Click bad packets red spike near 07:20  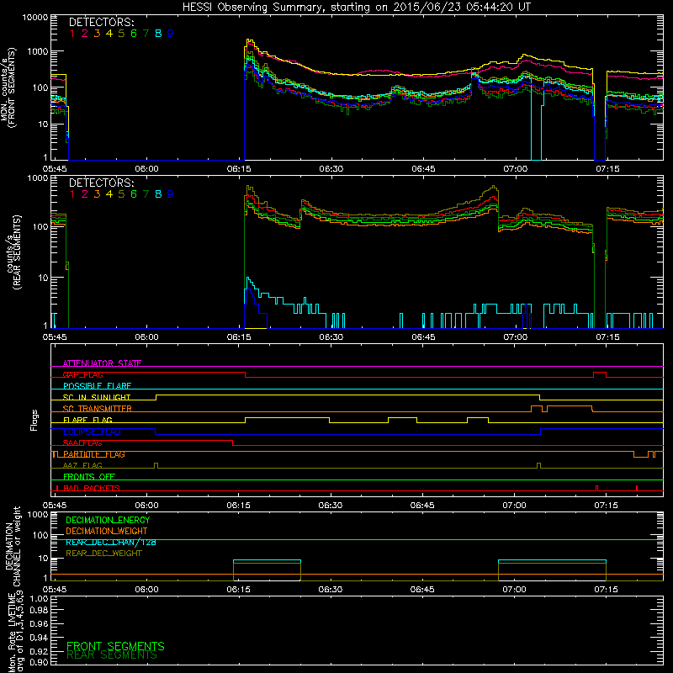click(637, 488)
